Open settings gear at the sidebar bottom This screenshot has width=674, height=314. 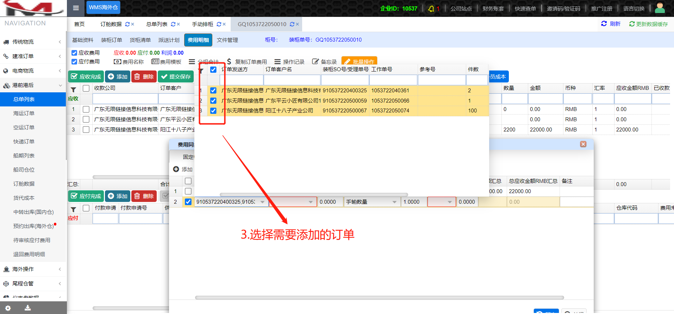coord(8,308)
